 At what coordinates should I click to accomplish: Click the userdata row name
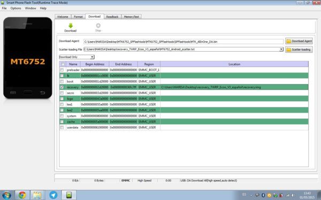(x=72, y=127)
